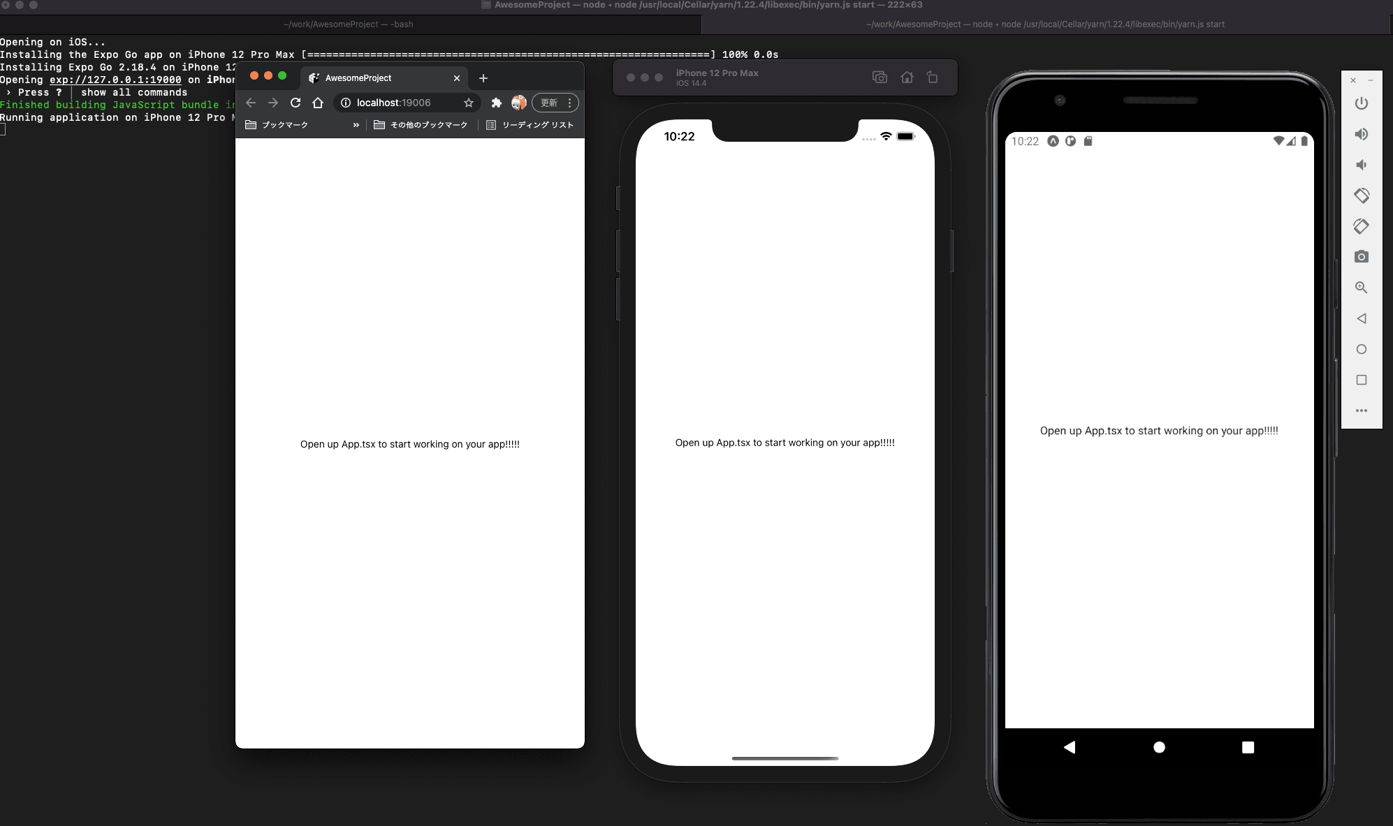Screen dimensions: 1393x826
Task: Open the Chrome three-dot menu
Action: 570,103
